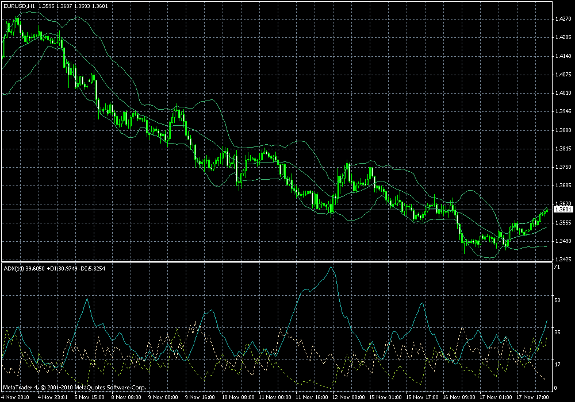This screenshot has height=402, width=575.
Task: Click the 1.3620 price level label
Action: click(x=563, y=203)
